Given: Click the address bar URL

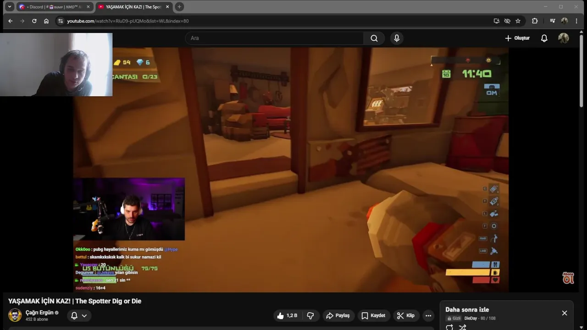Looking at the screenshot, I should coord(128,21).
